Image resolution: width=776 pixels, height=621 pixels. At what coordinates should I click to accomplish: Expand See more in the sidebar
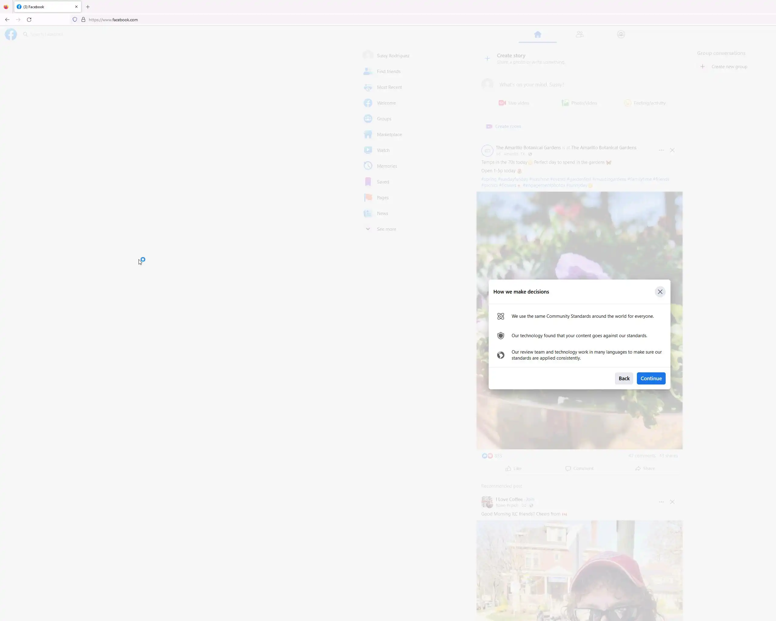tap(386, 229)
